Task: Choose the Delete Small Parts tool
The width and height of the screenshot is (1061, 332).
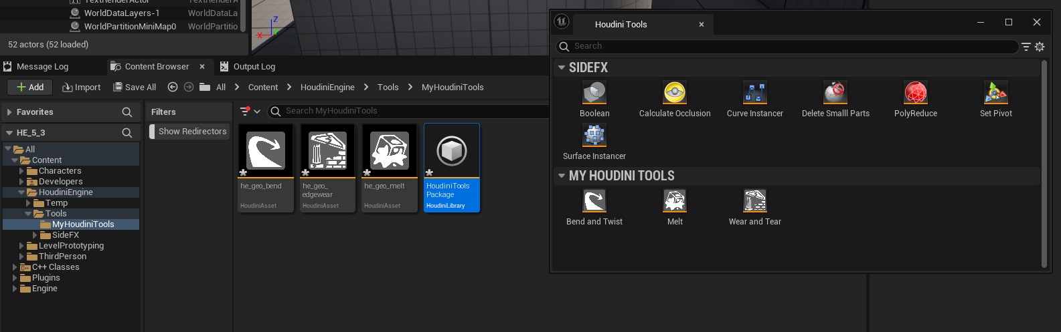Action: click(x=835, y=94)
